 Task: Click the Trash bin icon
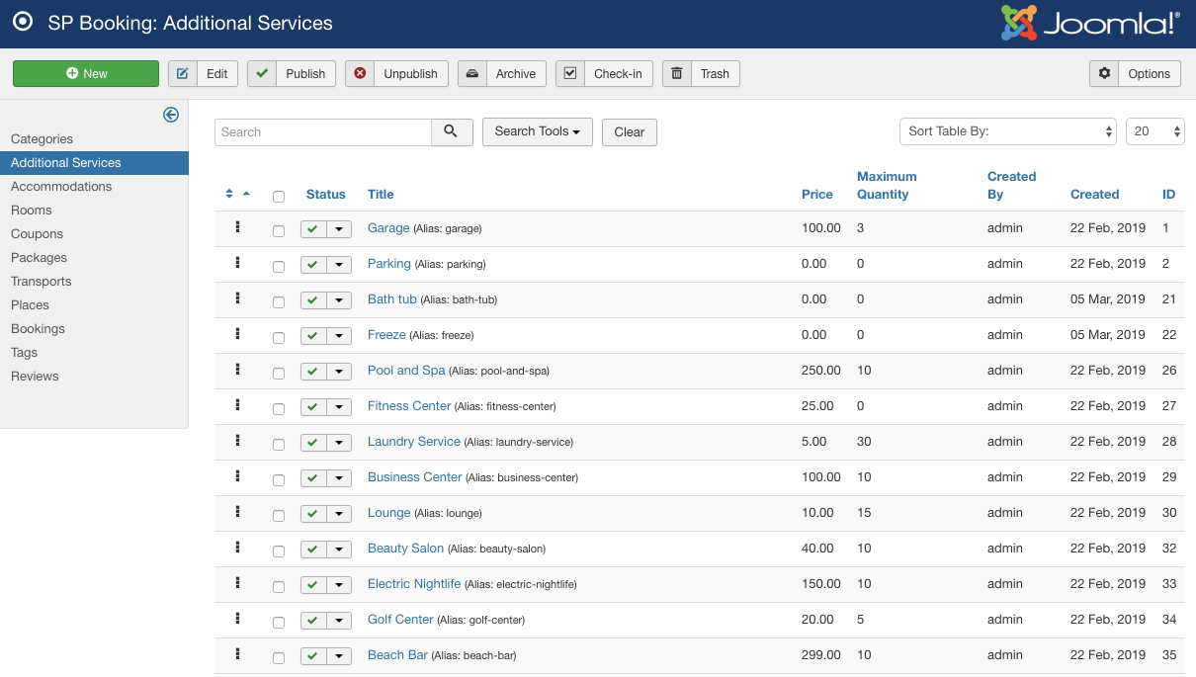(677, 74)
